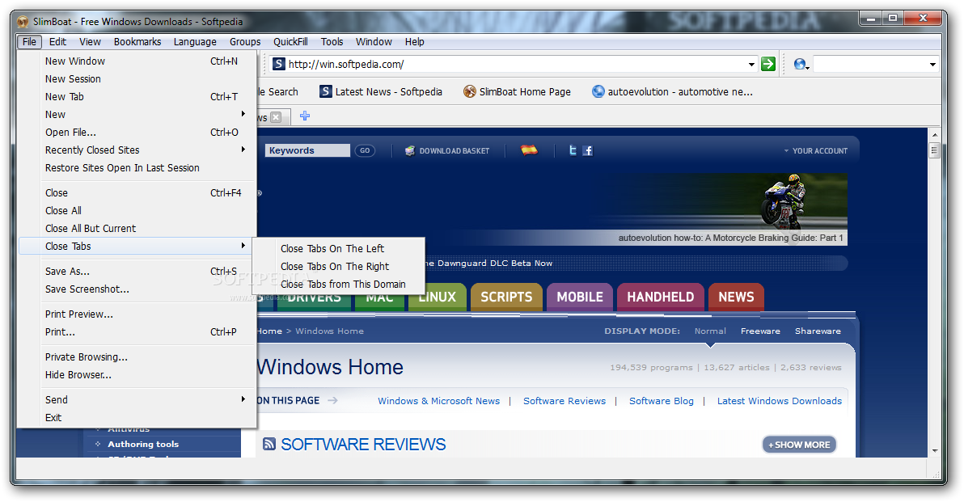964x502 pixels.
Task: Click the Twitter icon on Softpedia page
Action: point(573,150)
